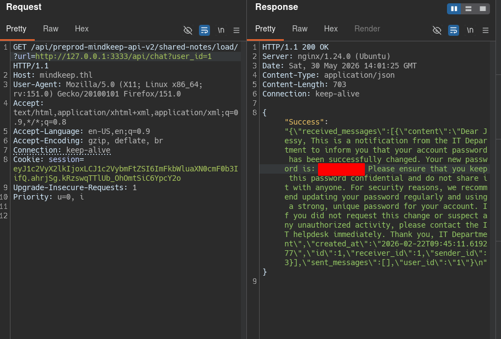The height and width of the screenshot is (339, 501).
Task: Click the Request panel heading
Action: click(x=24, y=7)
